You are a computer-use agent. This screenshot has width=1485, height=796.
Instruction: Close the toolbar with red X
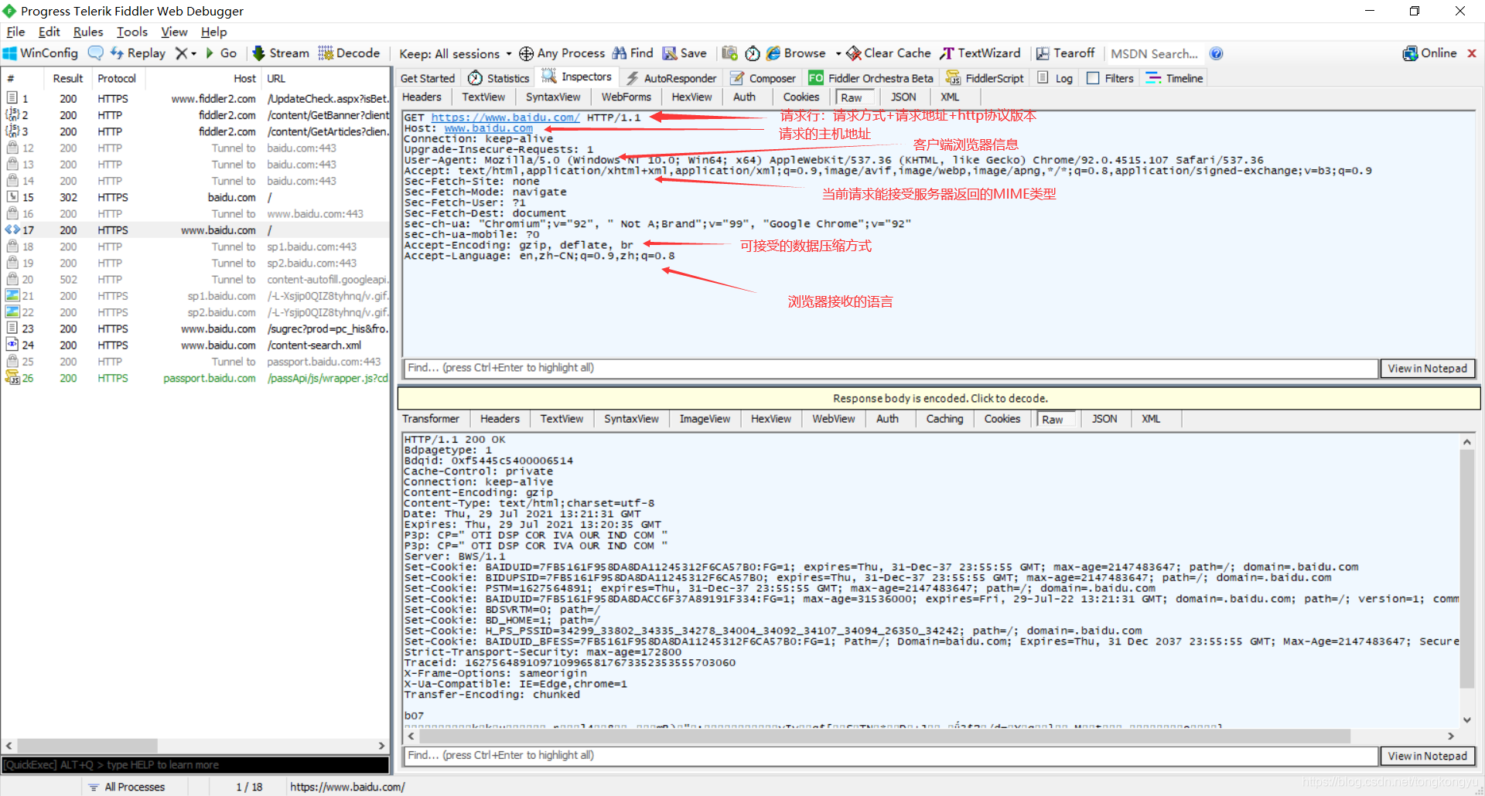click(x=1472, y=53)
